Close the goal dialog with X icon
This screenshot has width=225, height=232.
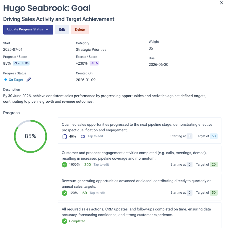coord(222,3)
